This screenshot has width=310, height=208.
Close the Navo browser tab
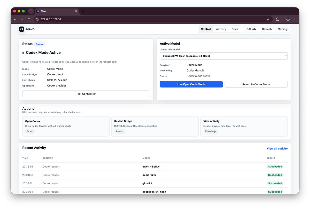pyautogui.click(x=76, y=11)
